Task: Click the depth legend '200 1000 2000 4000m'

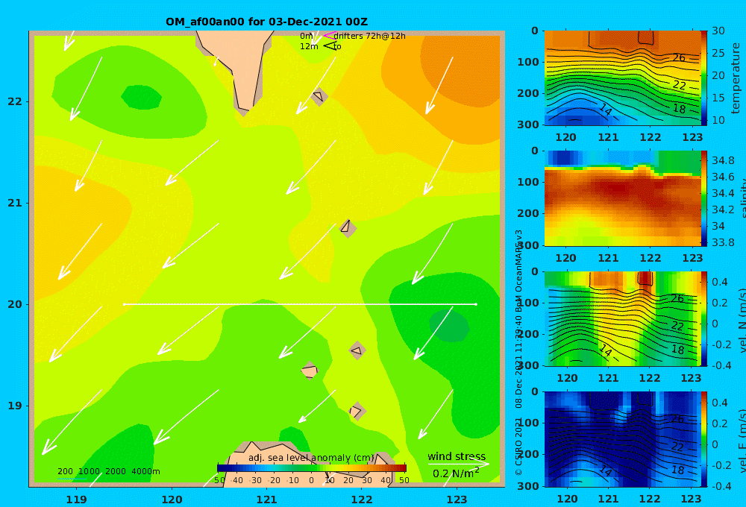Action: point(109,471)
